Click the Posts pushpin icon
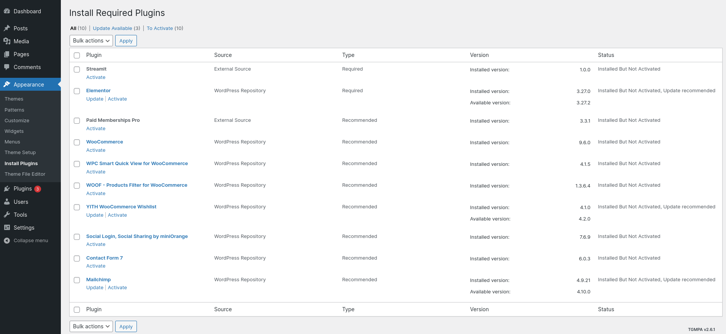 [x=7, y=28]
